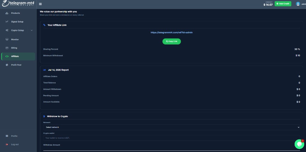The height and width of the screenshot is (152, 306).
Task: Open Products in the sidebar
Action: (16, 13)
